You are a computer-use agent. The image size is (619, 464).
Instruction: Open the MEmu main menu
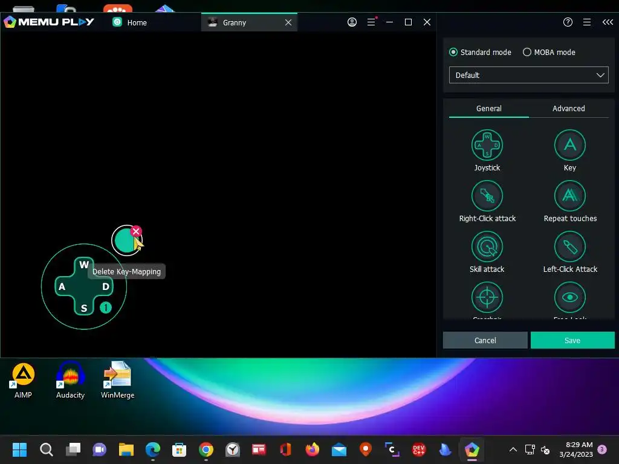tap(371, 22)
